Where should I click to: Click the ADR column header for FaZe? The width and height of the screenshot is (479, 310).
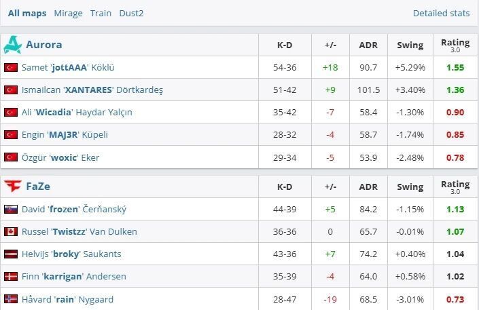tap(369, 186)
